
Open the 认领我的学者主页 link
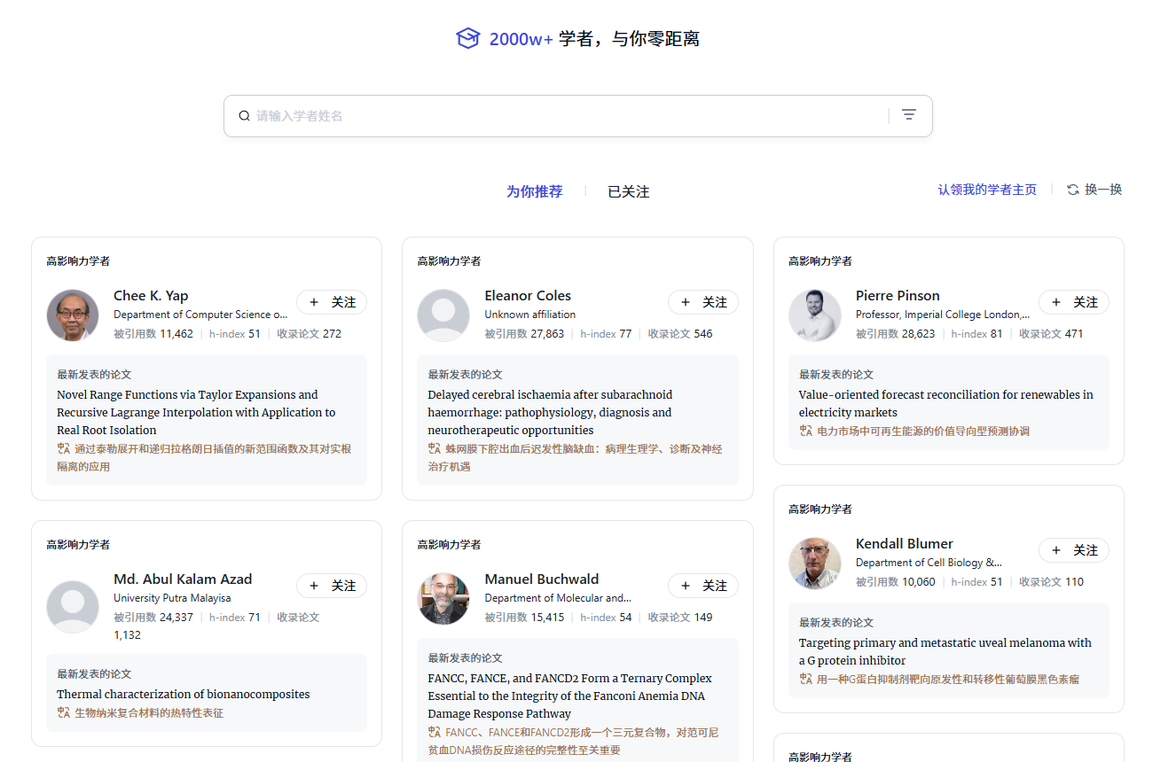987,190
